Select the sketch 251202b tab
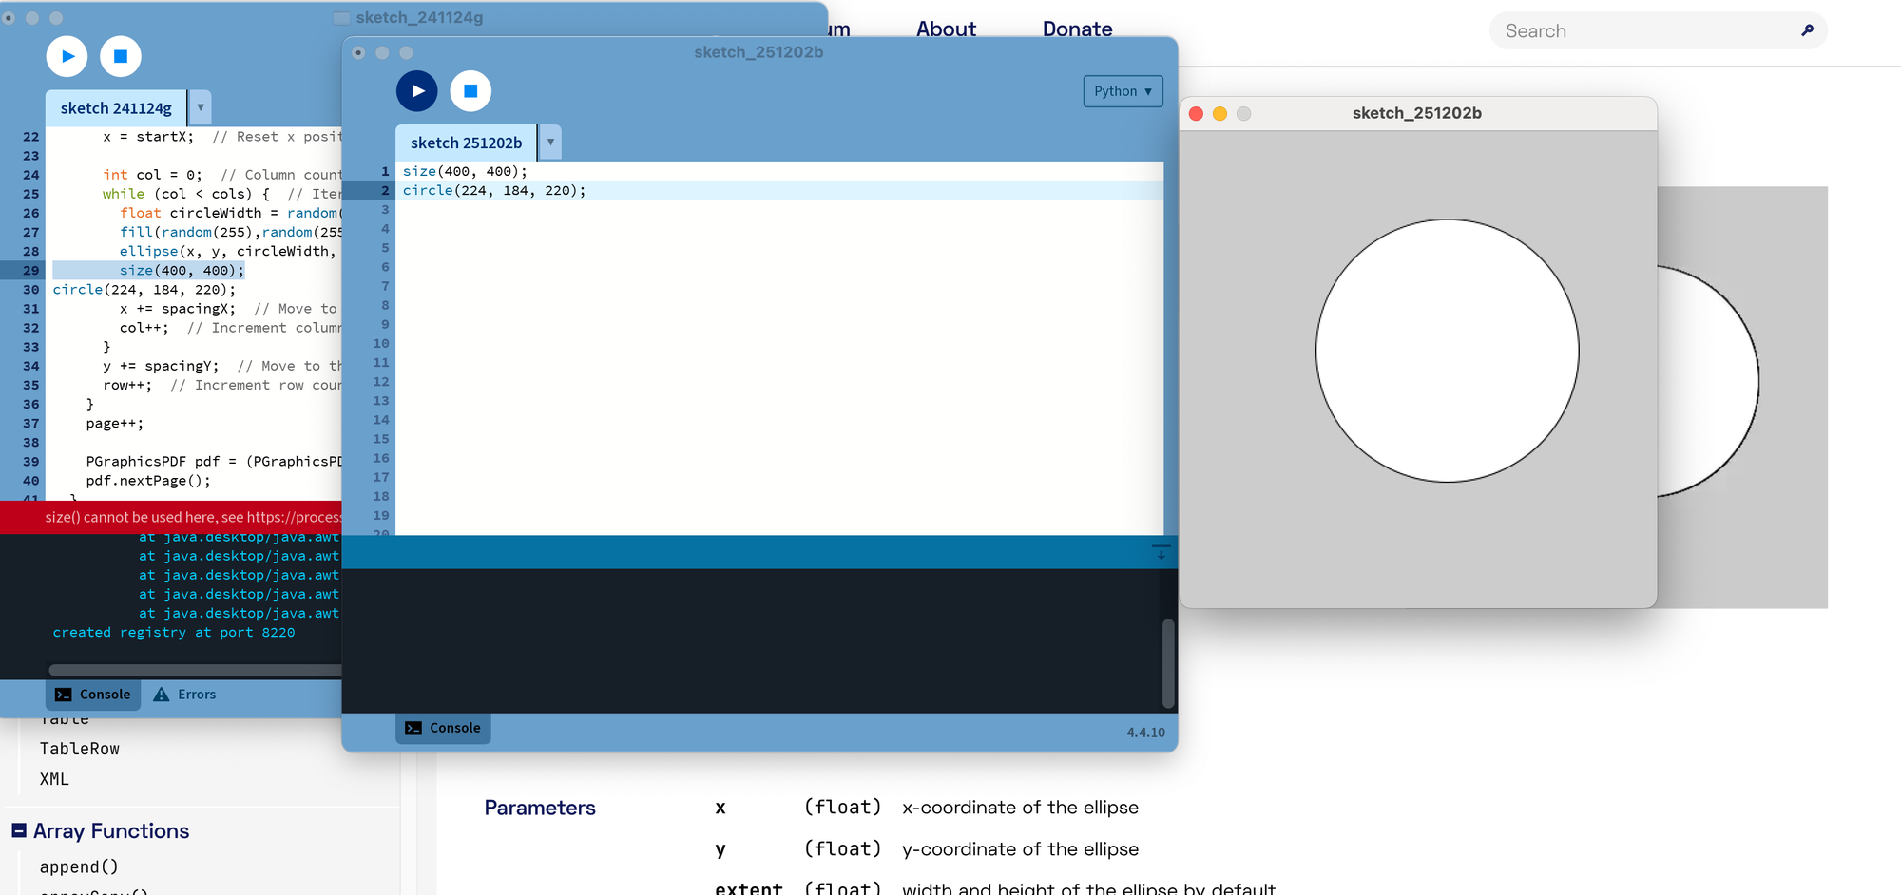Screen dimensions: 1901x895 pyautogui.click(x=466, y=143)
